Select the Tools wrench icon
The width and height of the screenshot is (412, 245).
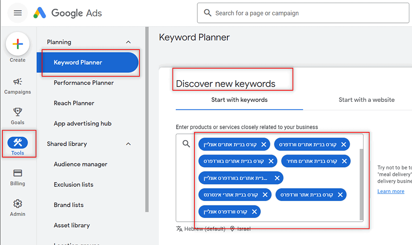(17, 143)
